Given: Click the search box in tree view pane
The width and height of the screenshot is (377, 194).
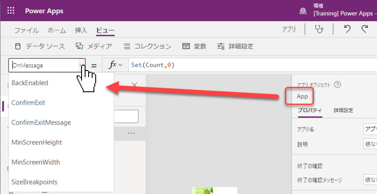Looking at the screenshot, I should 126,116.
